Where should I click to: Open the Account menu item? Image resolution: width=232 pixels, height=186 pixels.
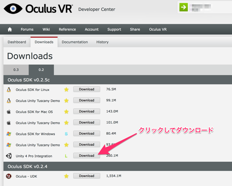[x=92, y=29]
